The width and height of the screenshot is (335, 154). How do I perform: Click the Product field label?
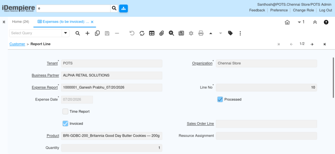[53, 136]
